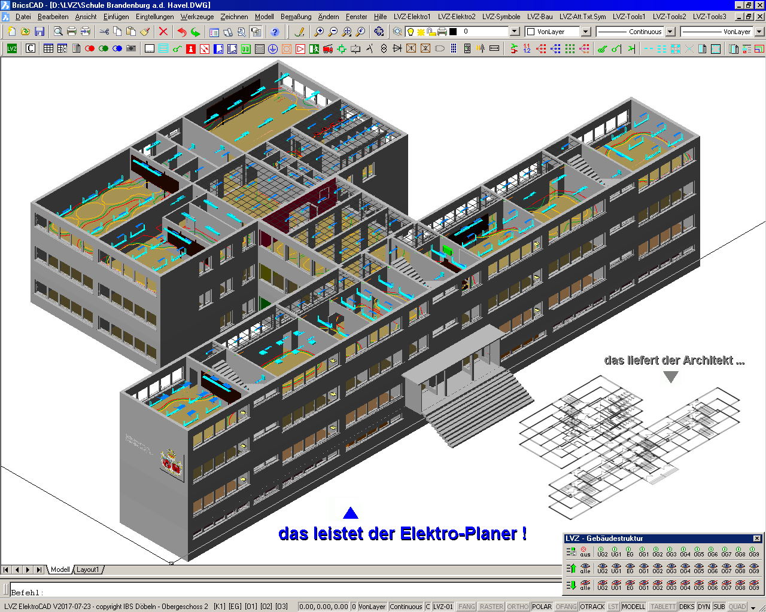The height and width of the screenshot is (612, 766).
Task: Click the paste clipboard icon
Action: click(x=131, y=32)
